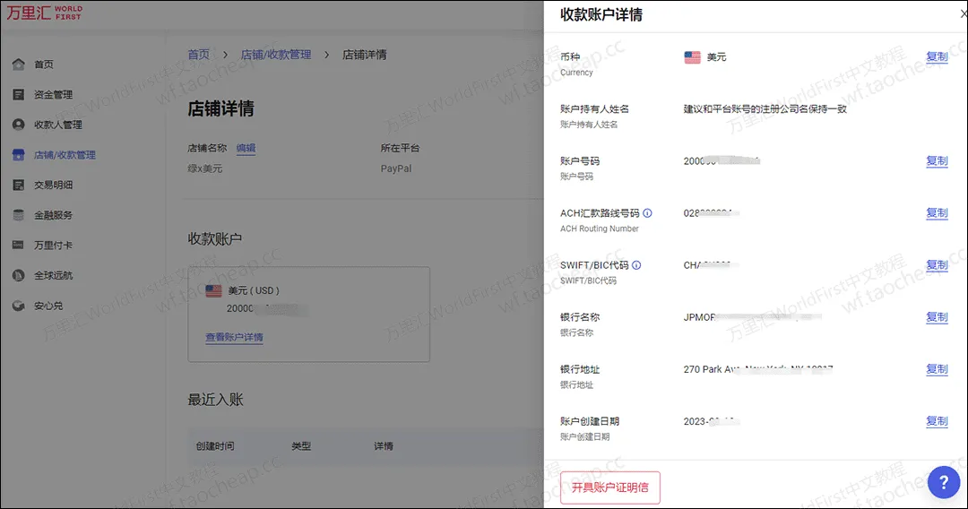Screen dimensions: 968x509
Task: Copy the bank address (银行地址)
Action: click(937, 369)
